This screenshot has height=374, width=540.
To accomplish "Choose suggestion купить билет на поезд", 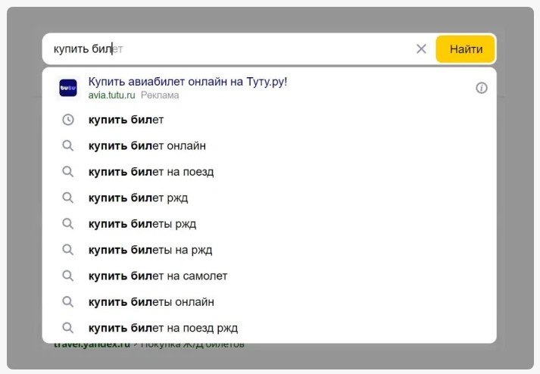I will coord(270,172).
